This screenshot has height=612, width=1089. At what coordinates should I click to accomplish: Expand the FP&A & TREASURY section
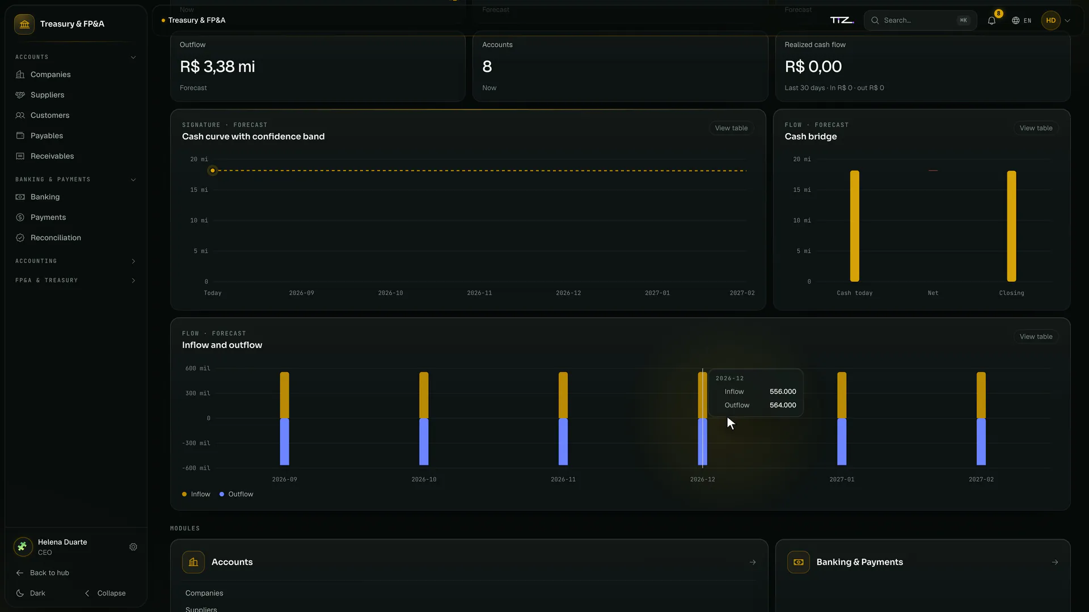pyautogui.click(x=76, y=280)
